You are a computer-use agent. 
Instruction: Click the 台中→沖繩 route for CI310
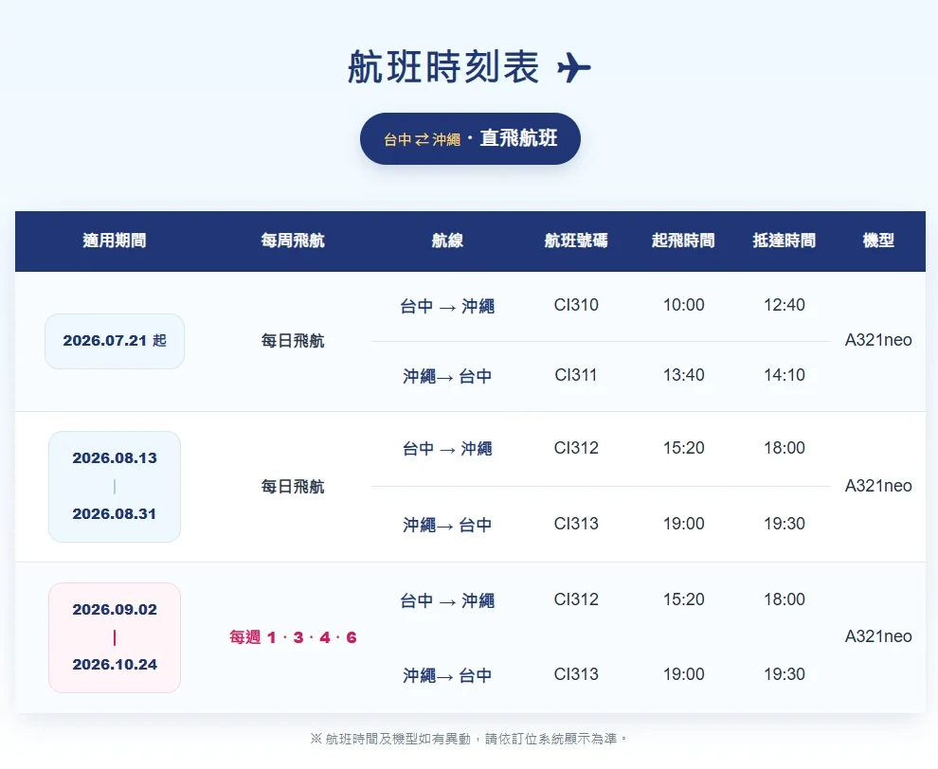(x=447, y=306)
